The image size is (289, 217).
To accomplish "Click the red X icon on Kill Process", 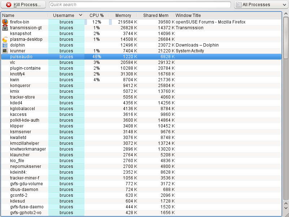I will point(8,5).
